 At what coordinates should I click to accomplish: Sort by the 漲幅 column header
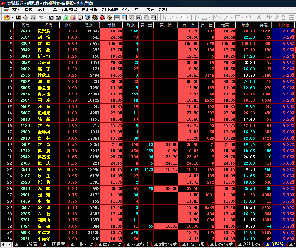pyautogui.click(x=284, y=25)
